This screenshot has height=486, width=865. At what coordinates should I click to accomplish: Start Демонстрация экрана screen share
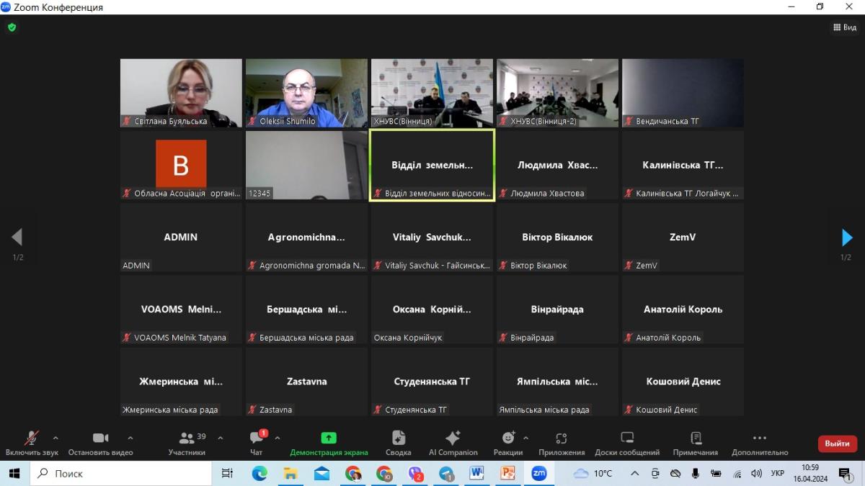[329, 444]
